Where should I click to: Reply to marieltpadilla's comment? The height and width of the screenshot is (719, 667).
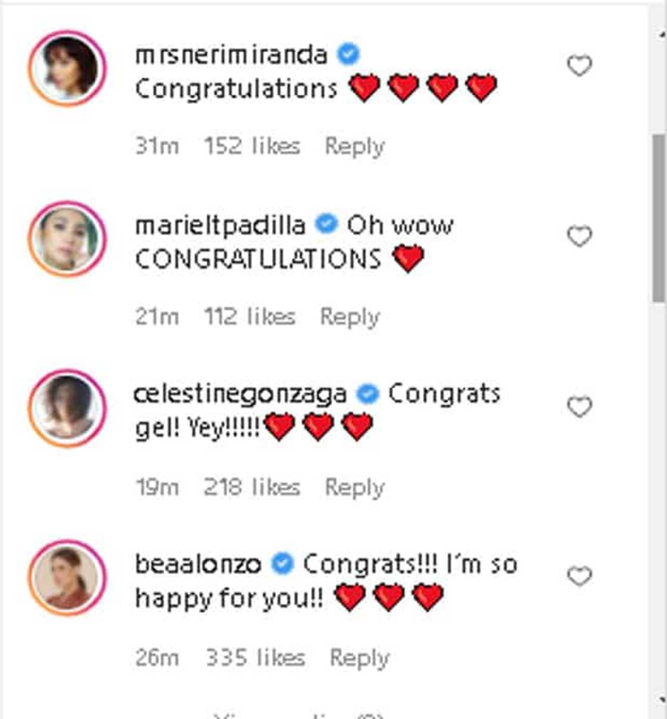(350, 317)
